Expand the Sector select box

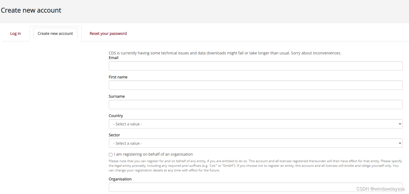(x=255, y=143)
